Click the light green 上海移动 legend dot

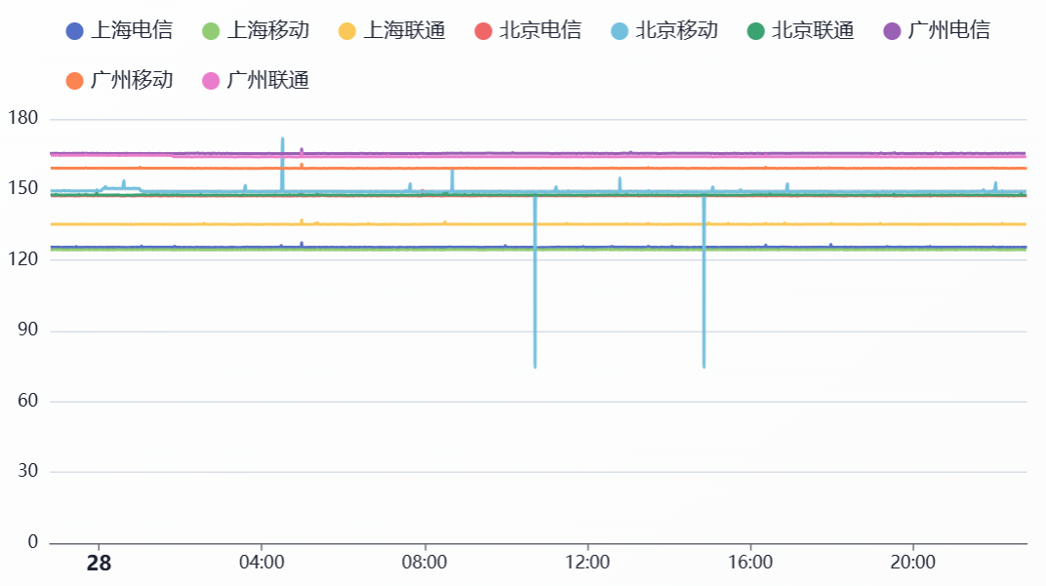(x=212, y=31)
